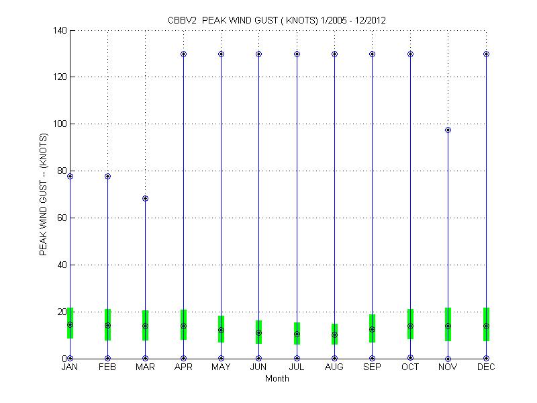The width and height of the screenshot is (537, 403).
Task: Select the MAR month label
Action: 145,367
